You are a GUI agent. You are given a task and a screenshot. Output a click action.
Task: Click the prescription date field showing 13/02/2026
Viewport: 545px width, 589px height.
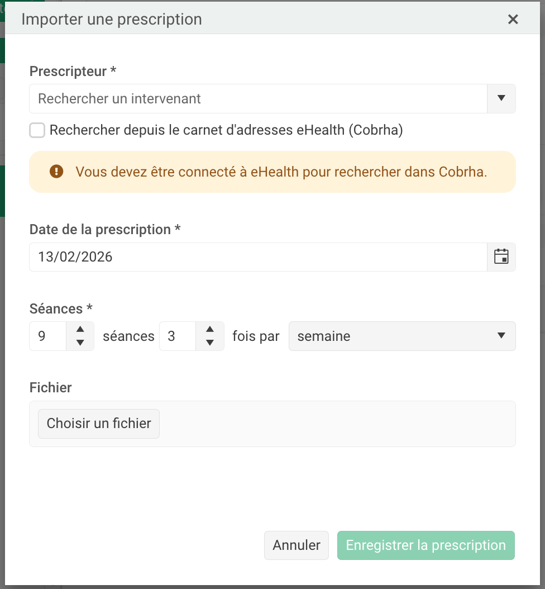[258, 257]
